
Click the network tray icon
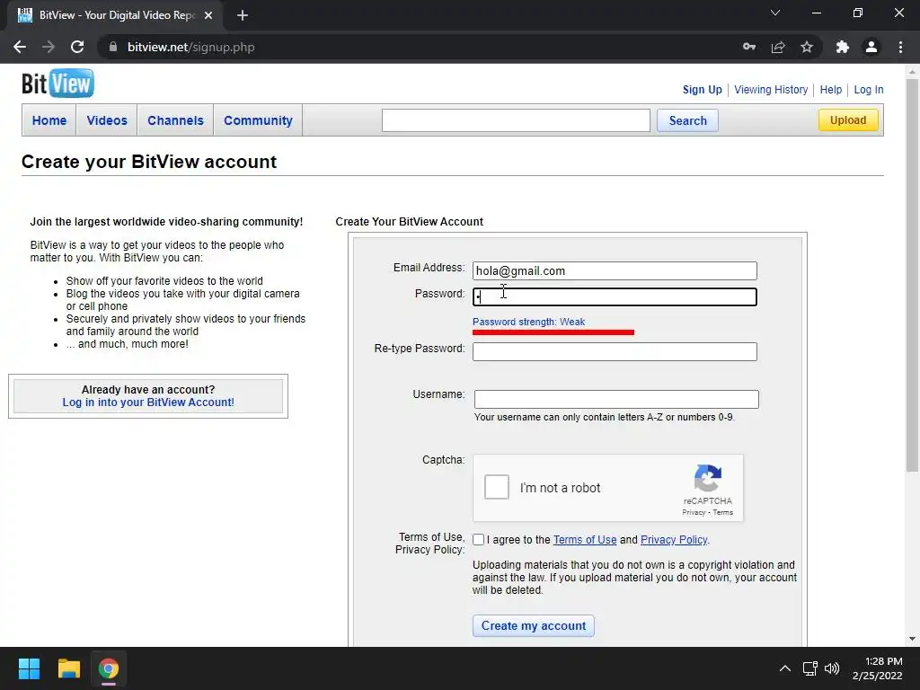810,668
